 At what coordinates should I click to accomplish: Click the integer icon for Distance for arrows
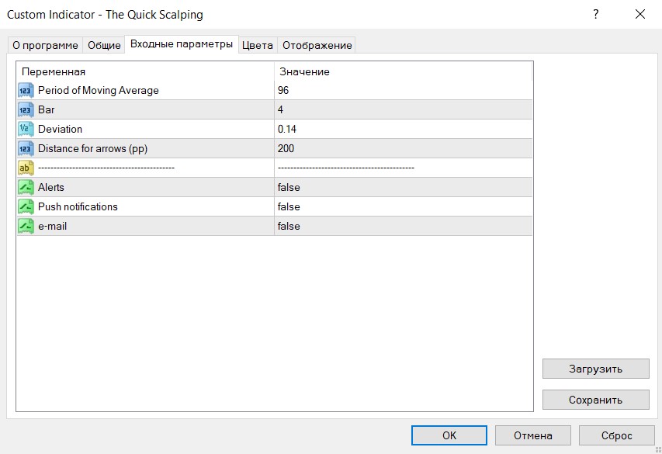pos(26,149)
